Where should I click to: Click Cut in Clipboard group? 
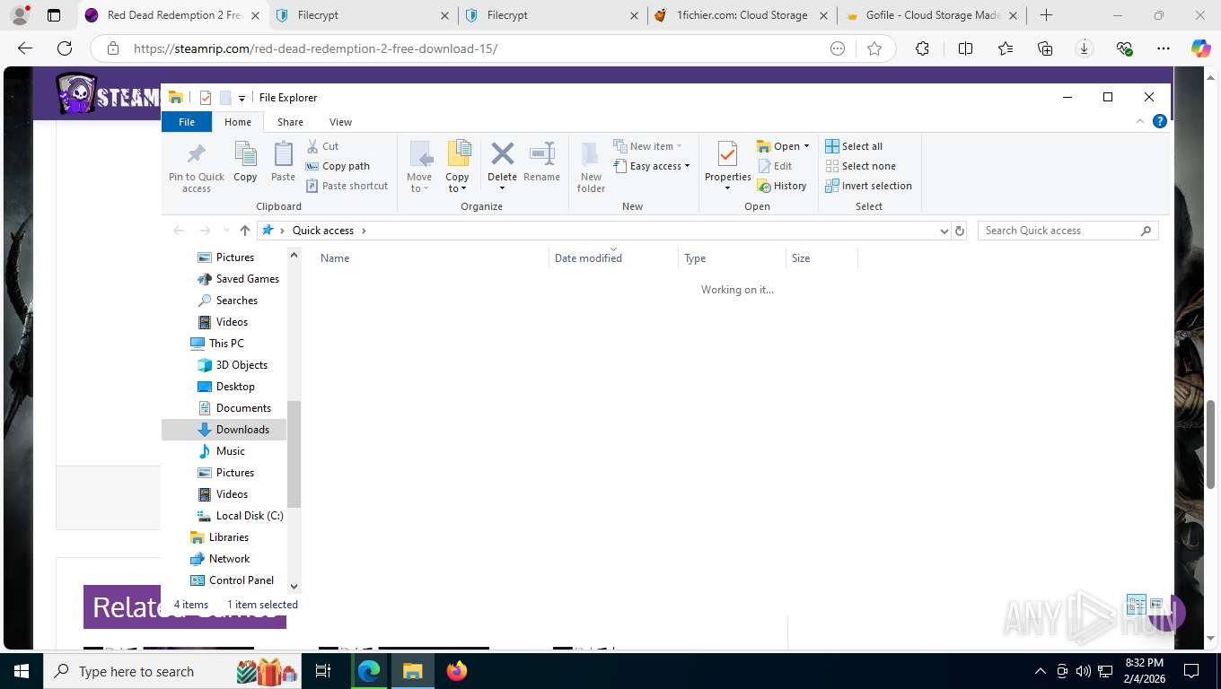(322, 146)
